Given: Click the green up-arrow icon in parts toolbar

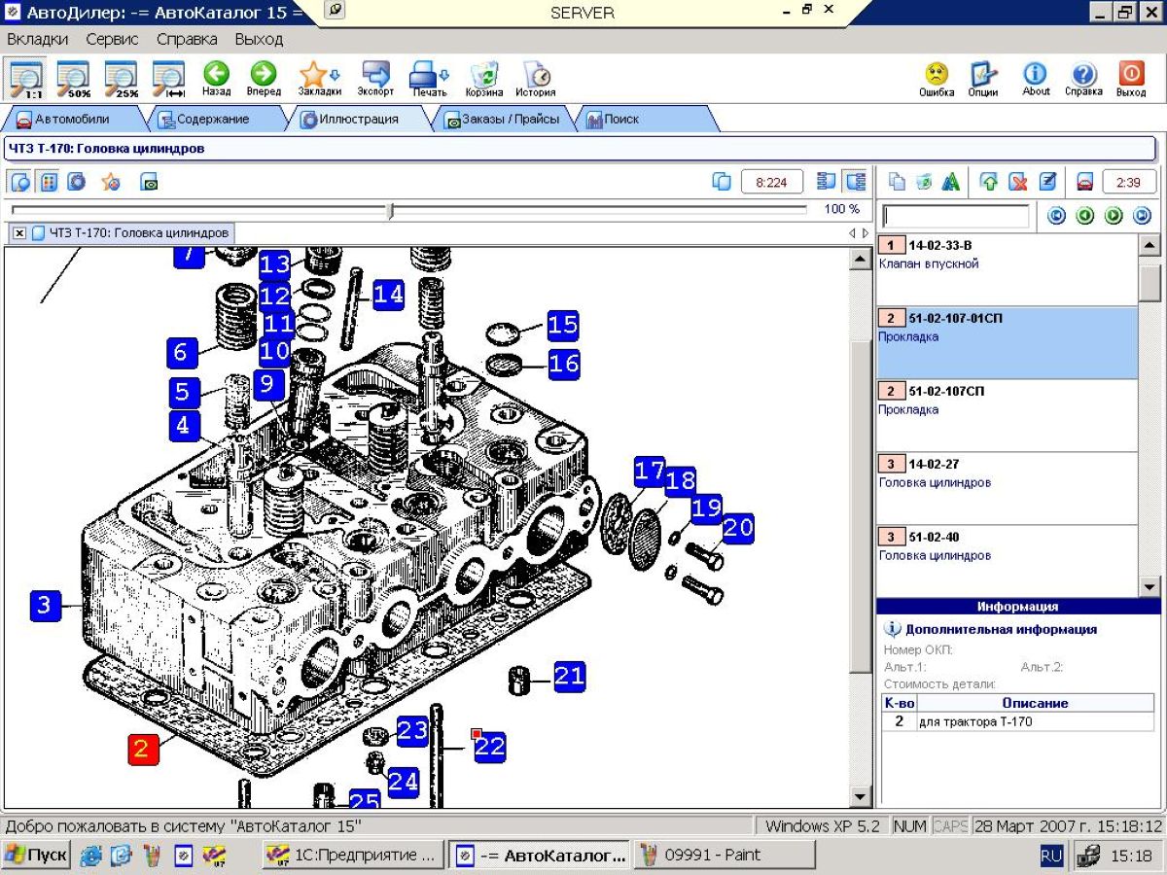Looking at the screenshot, I should (x=989, y=182).
